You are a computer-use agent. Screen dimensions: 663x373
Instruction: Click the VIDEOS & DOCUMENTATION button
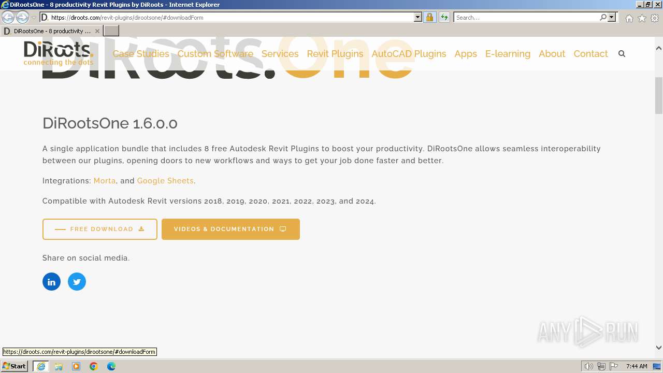coord(230,229)
